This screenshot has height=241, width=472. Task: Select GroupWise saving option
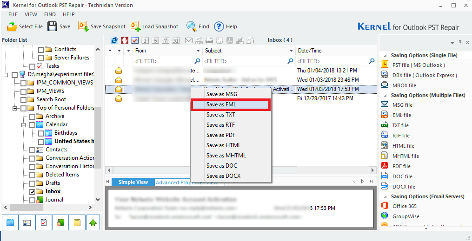click(406, 216)
